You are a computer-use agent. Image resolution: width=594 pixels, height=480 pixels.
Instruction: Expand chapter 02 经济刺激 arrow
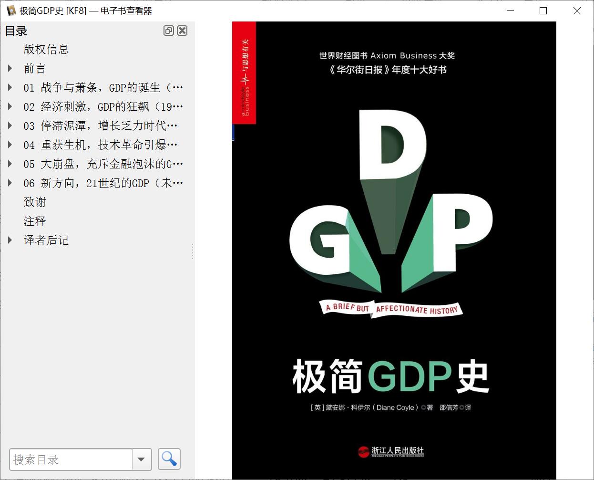pos(10,106)
